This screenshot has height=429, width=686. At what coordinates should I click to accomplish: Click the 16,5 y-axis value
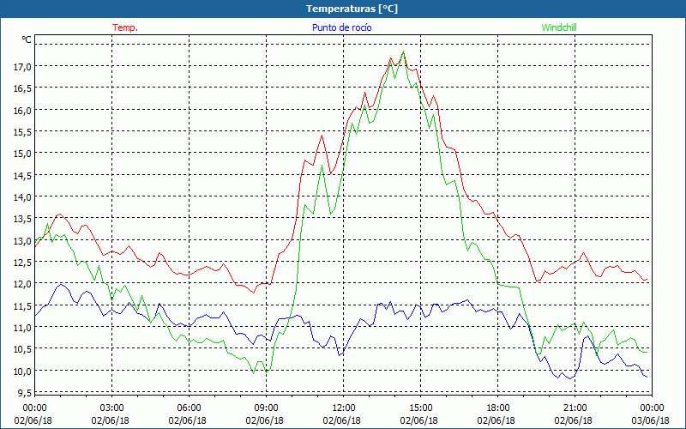pos(22,88)
